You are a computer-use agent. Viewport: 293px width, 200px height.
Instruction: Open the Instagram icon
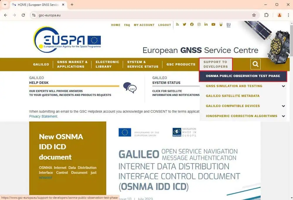[x=199, y=25]
